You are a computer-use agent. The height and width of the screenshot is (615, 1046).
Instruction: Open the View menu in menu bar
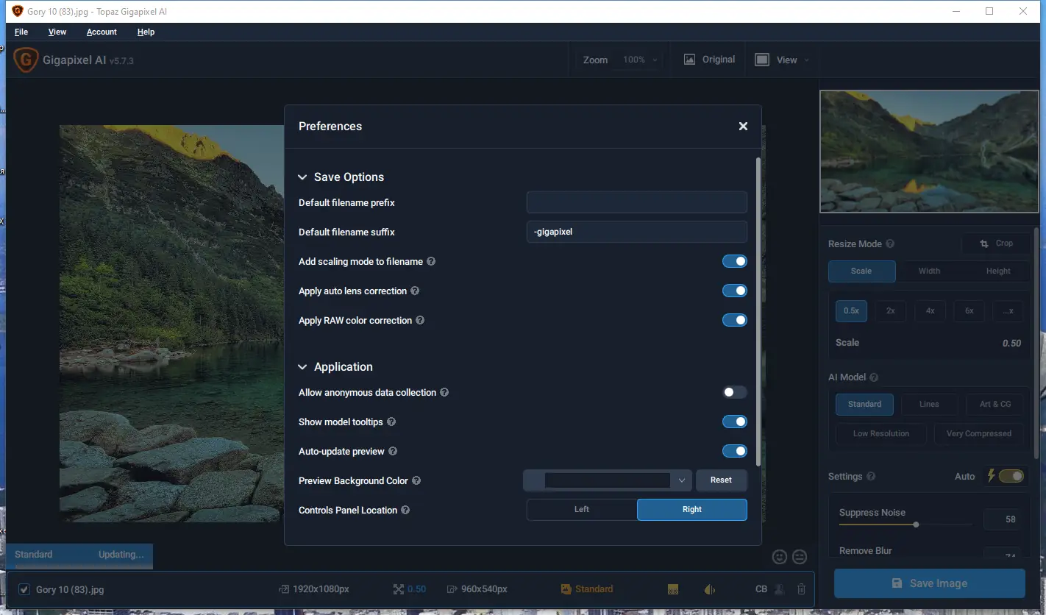[x=57, y=32]
